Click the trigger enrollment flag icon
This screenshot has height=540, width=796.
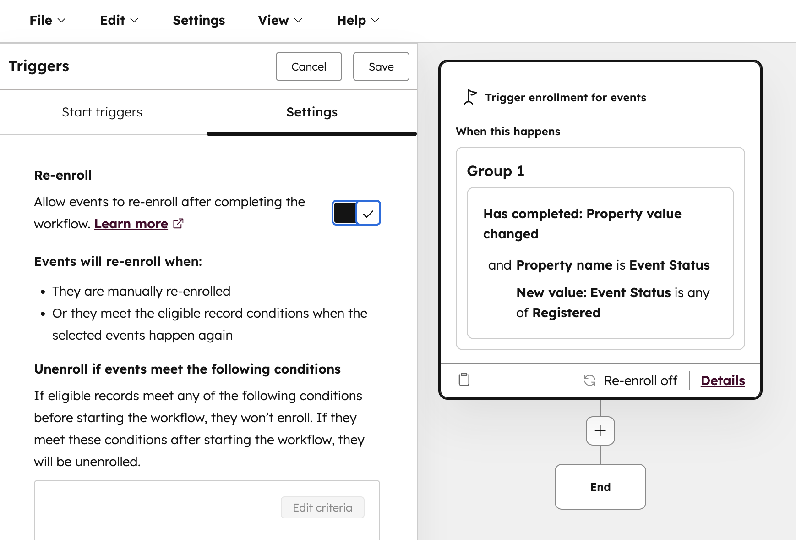coord(470,97)
